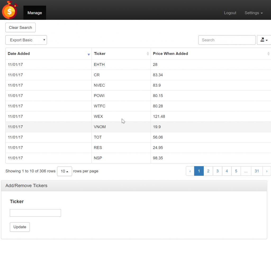271x256 pixels.
Task: Click the date in the EHTH row
Action: coord(15,65)
